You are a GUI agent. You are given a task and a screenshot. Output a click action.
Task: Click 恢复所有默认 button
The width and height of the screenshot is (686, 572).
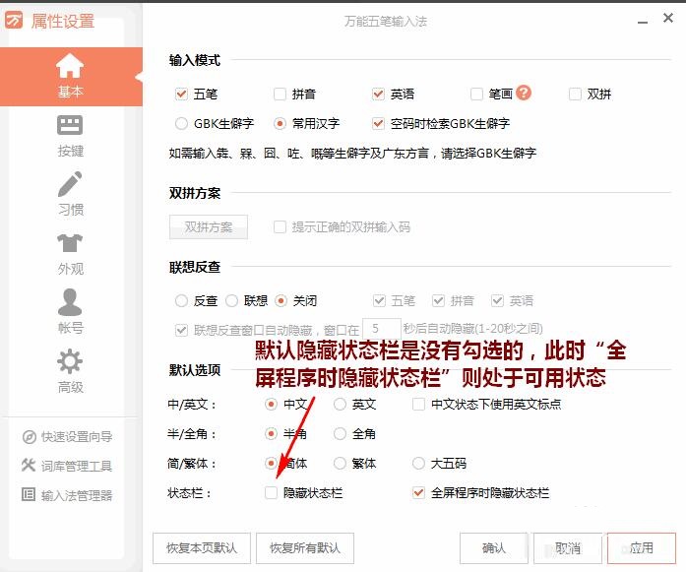click(305, 548)
